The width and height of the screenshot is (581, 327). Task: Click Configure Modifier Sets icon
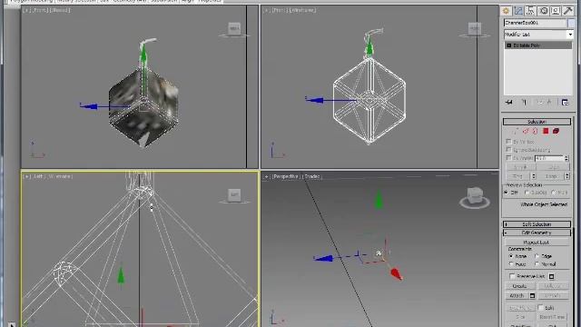(x=565, y=103)
